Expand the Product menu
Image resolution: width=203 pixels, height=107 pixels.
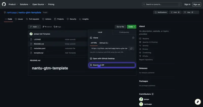[x=13, y=4]
